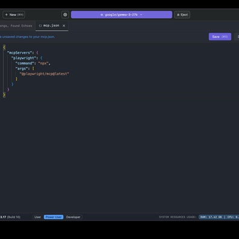The height and width of the screenshot is (239, 239).
Task: Eject the loaded model
Action: pyautogui.click(x=182, y=14)
